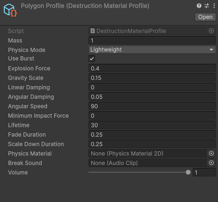Click the Explosion Force label
Image resolution: width=218 pixels, height=202 pixels.
pyautogui.click(x=29, y=69)
